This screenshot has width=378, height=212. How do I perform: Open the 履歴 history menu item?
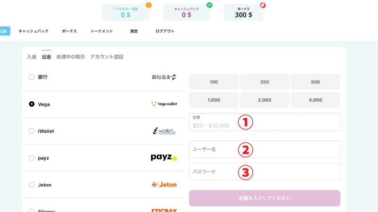point(134,31)
